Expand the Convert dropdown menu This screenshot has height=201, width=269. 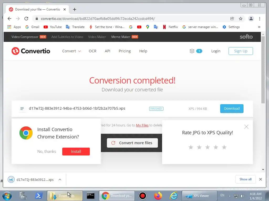pyautogui.click(x=71, y=51)
